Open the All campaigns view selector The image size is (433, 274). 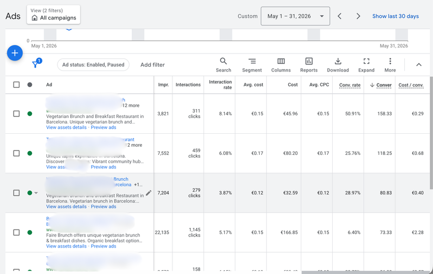(x=54, y=15)
